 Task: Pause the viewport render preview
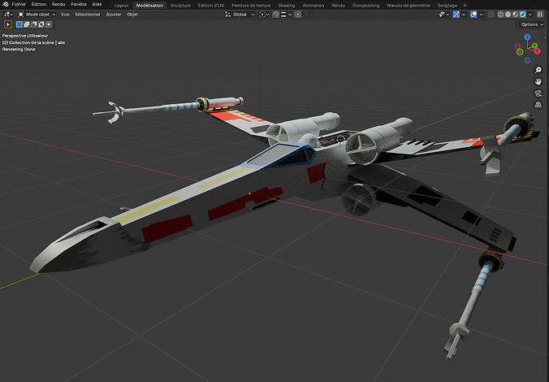tap(540, 15)
